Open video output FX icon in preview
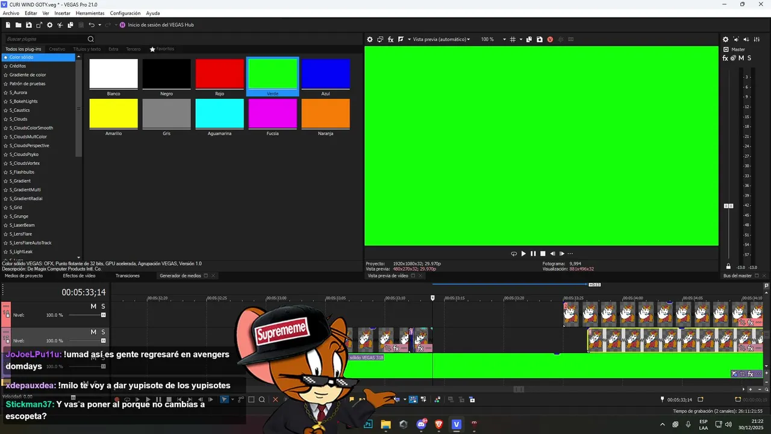Viewport: 771px width, 434px height. pos(390,39)
